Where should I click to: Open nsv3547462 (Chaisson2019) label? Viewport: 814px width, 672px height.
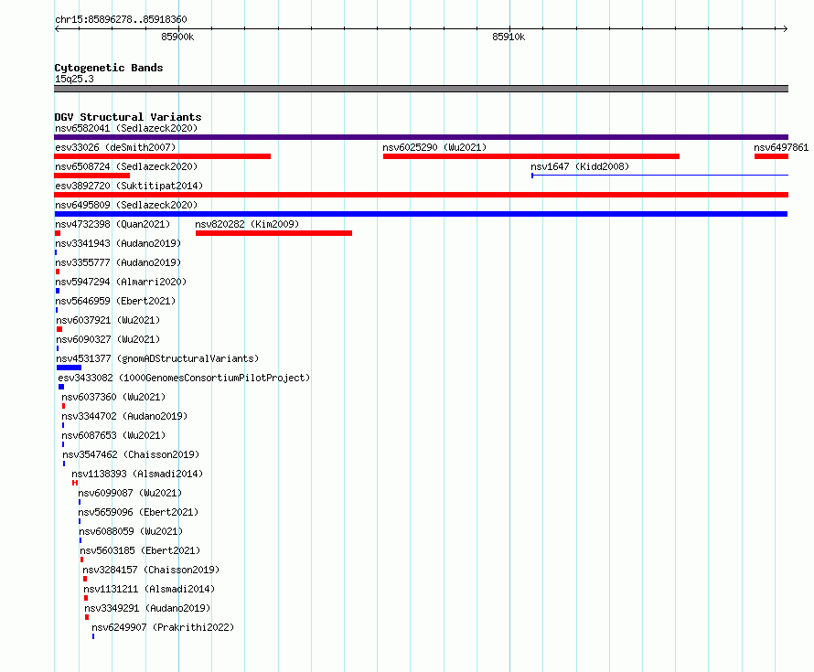[x=131, y=454]
